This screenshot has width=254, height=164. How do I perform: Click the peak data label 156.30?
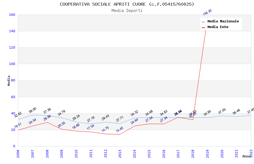207,13
